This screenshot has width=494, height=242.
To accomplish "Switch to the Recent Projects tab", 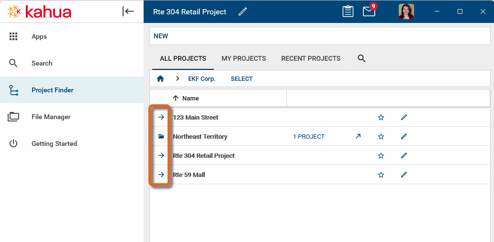I will pyautogui.click(x=311, y=58).
